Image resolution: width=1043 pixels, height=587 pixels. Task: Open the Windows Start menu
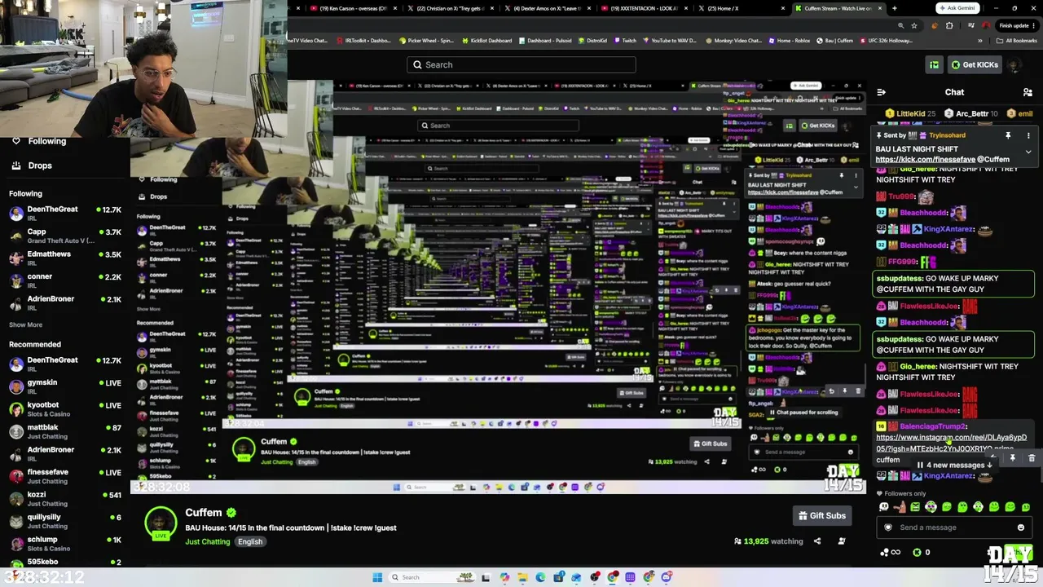[377, 578]
